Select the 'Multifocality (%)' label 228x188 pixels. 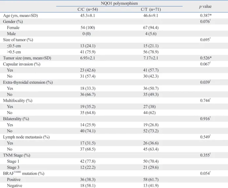coord(18,101)
